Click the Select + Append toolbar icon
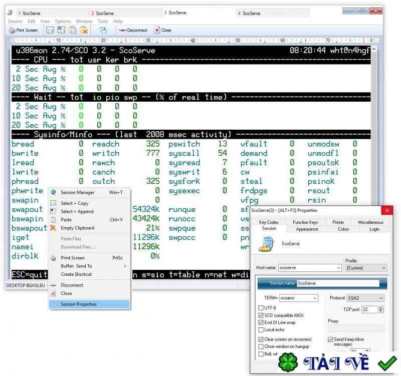401x376 pixels. coord(61,30)
